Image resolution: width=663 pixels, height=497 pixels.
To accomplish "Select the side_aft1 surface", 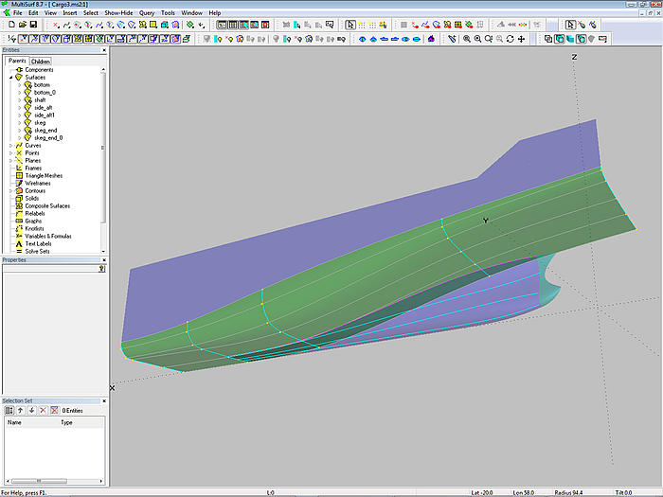I will click(x=43, y=115).
